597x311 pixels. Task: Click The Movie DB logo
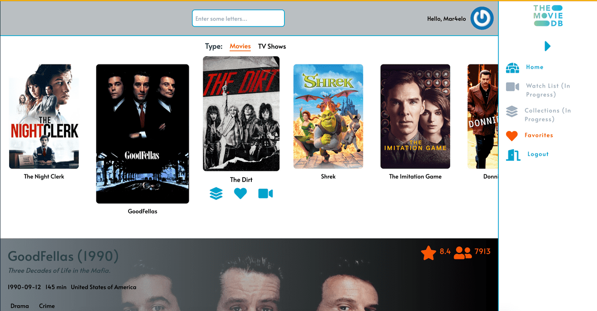tap(548, 15)
